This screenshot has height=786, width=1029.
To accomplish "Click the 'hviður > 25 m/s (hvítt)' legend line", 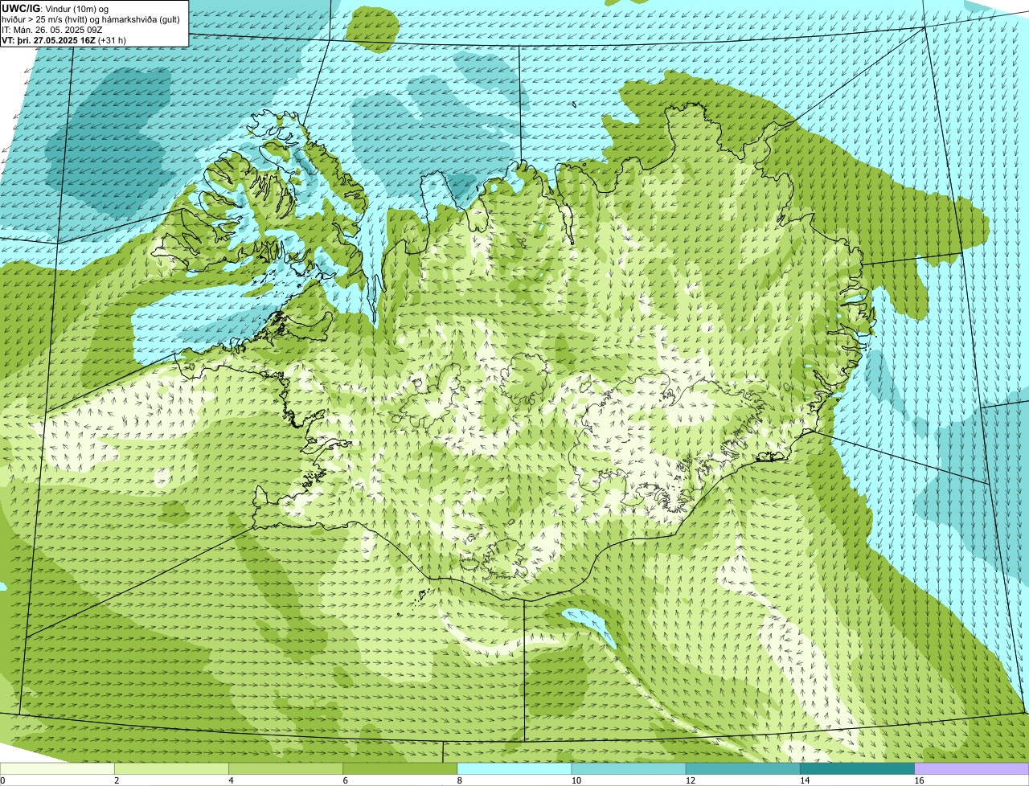I will tap(90, 18).
